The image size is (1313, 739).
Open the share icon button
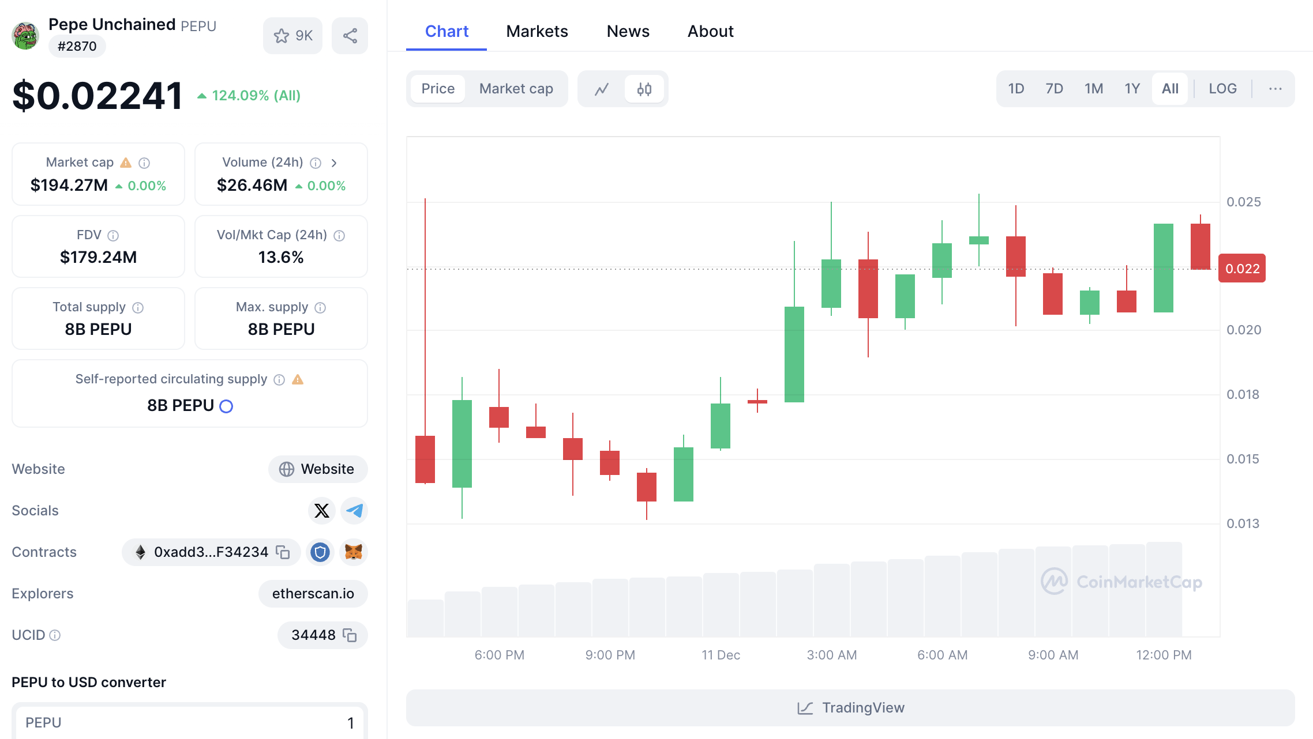point(350,36)
